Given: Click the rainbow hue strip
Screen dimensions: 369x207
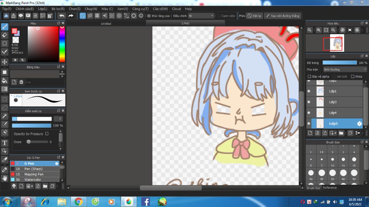Looking at the screenshot, I should [62, 44].
